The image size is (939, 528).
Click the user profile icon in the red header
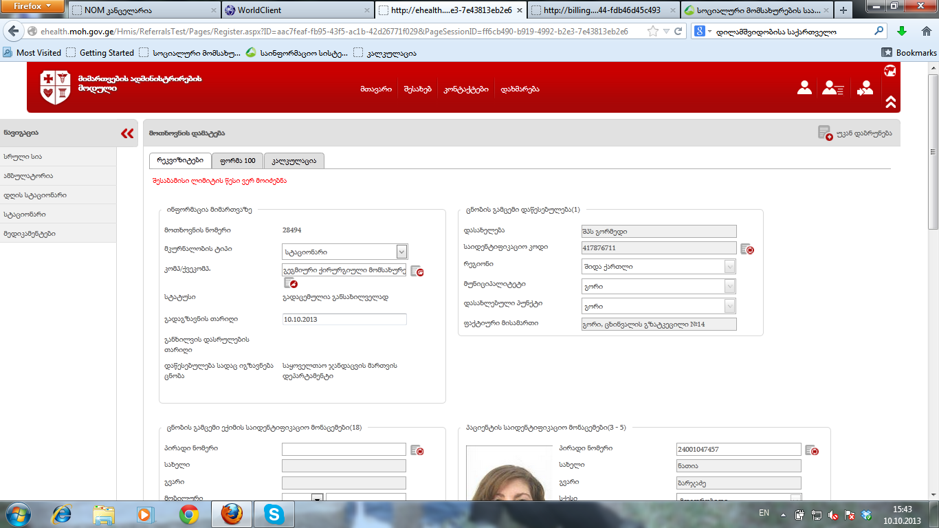804,88
